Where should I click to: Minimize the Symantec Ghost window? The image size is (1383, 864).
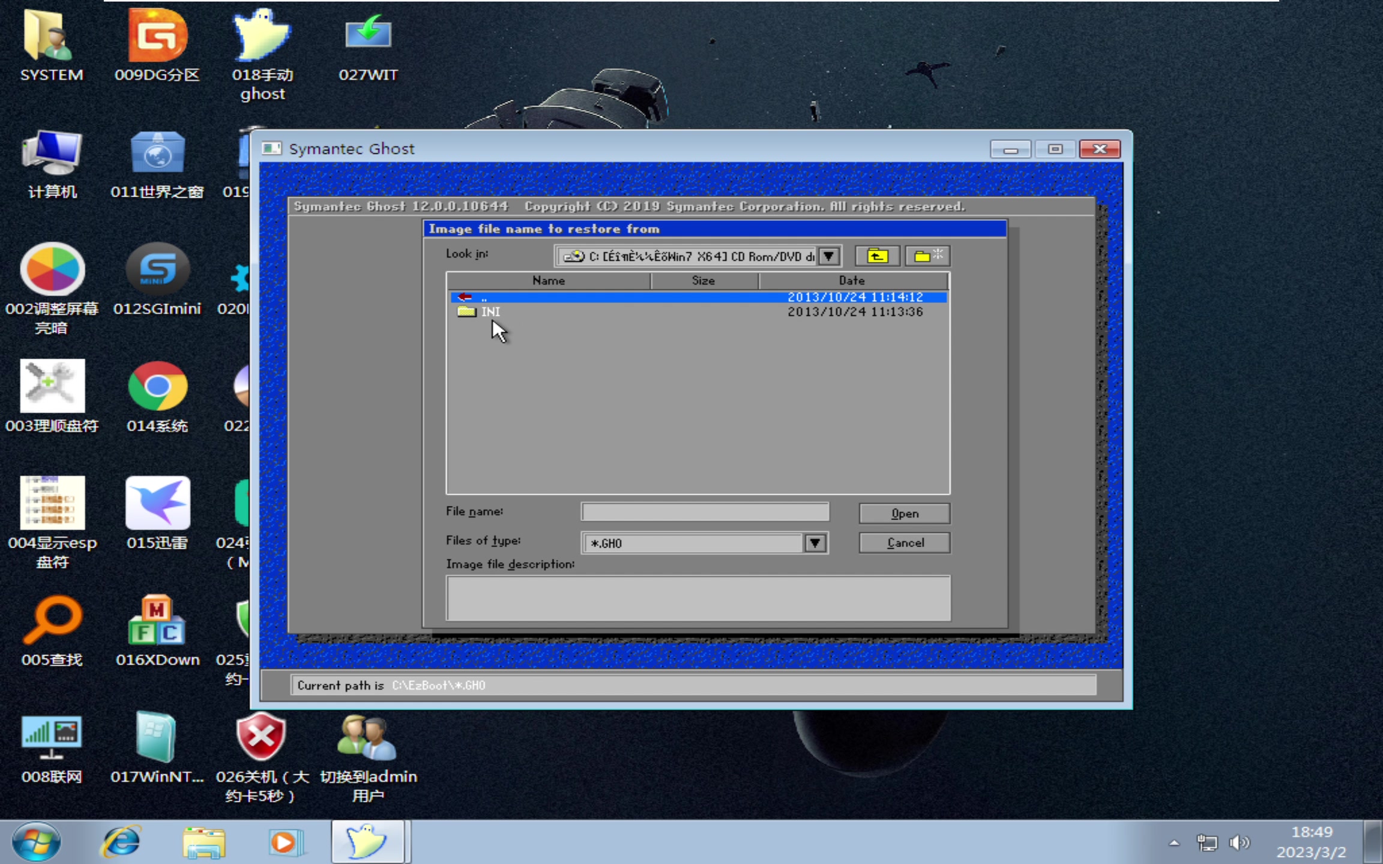1010,149
